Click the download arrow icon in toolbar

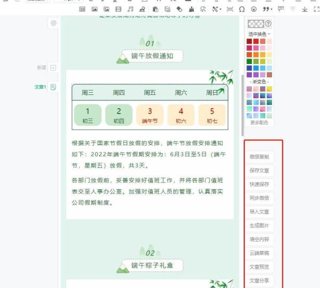pos(305,10)
